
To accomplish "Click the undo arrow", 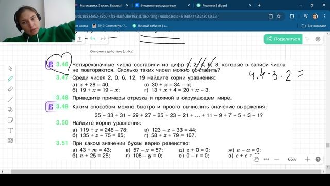I will pyautogui.click(x=93, y=39).
